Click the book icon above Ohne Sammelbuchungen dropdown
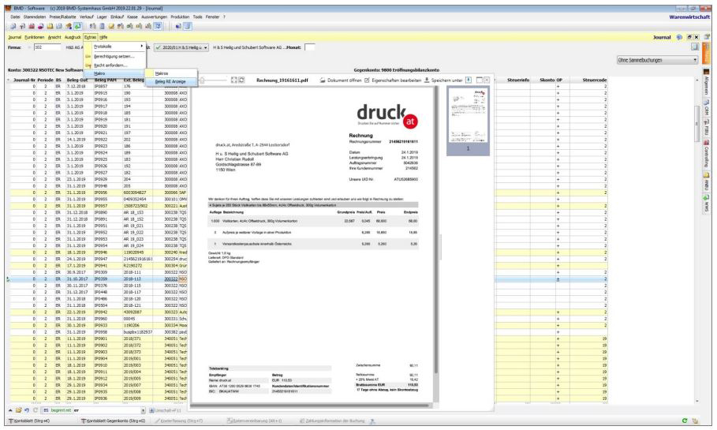The image size is (717, 430). click(x=695, y=47)
